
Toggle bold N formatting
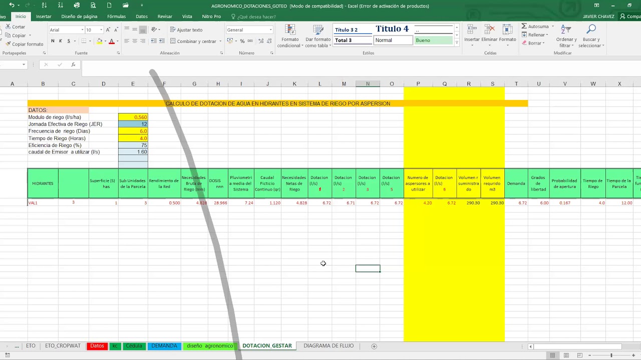pyautogui.click(x=53, y=41)
